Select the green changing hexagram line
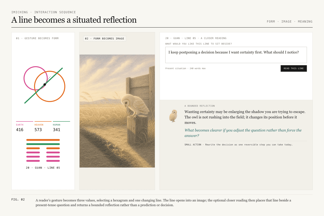The image size is (324, 216). tap(43, 144)
